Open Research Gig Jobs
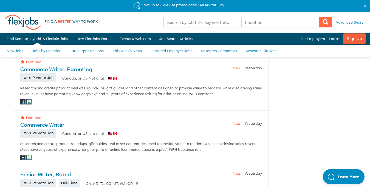This screenshot has width=370, height=187. (262, 51)
